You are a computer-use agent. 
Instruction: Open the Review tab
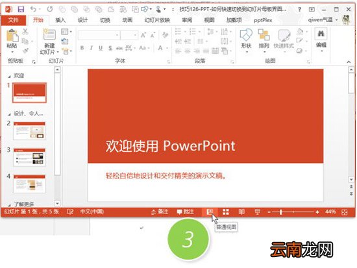point(187,20)
